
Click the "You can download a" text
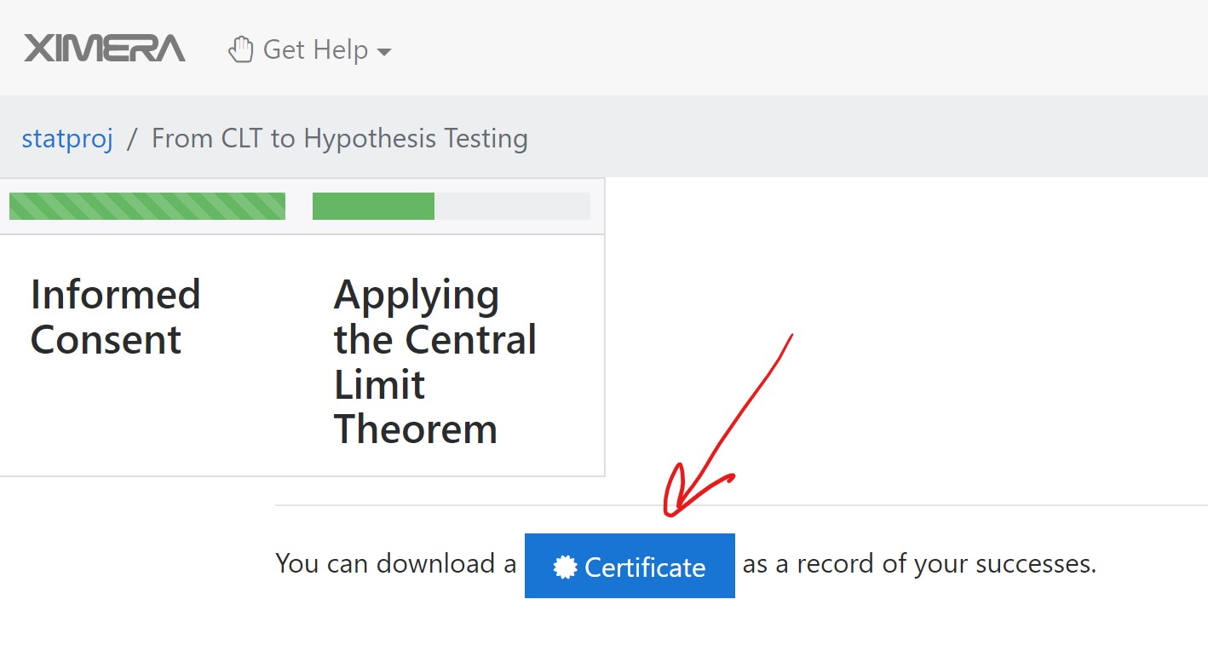tap(396, 564)
